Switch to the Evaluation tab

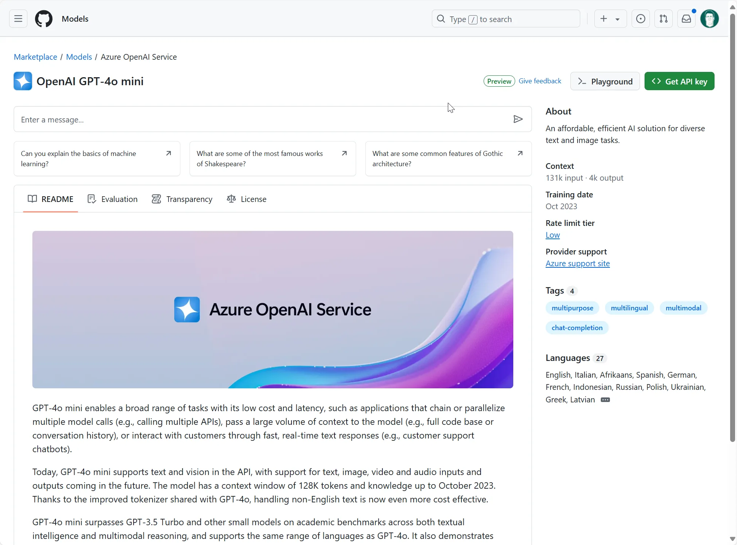click(113, 199)
